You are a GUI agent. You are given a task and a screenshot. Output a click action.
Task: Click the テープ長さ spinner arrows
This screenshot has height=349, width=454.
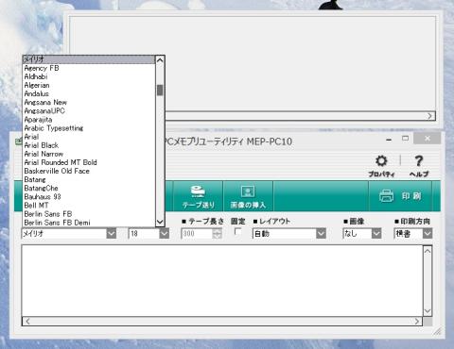(217, 234)
